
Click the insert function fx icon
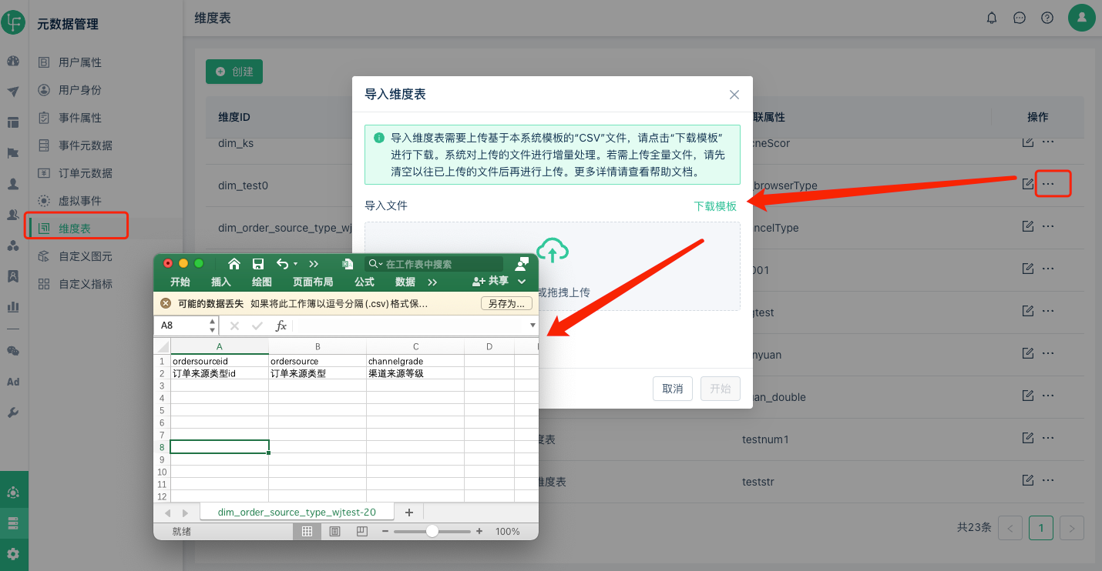[x=281, y=326]
